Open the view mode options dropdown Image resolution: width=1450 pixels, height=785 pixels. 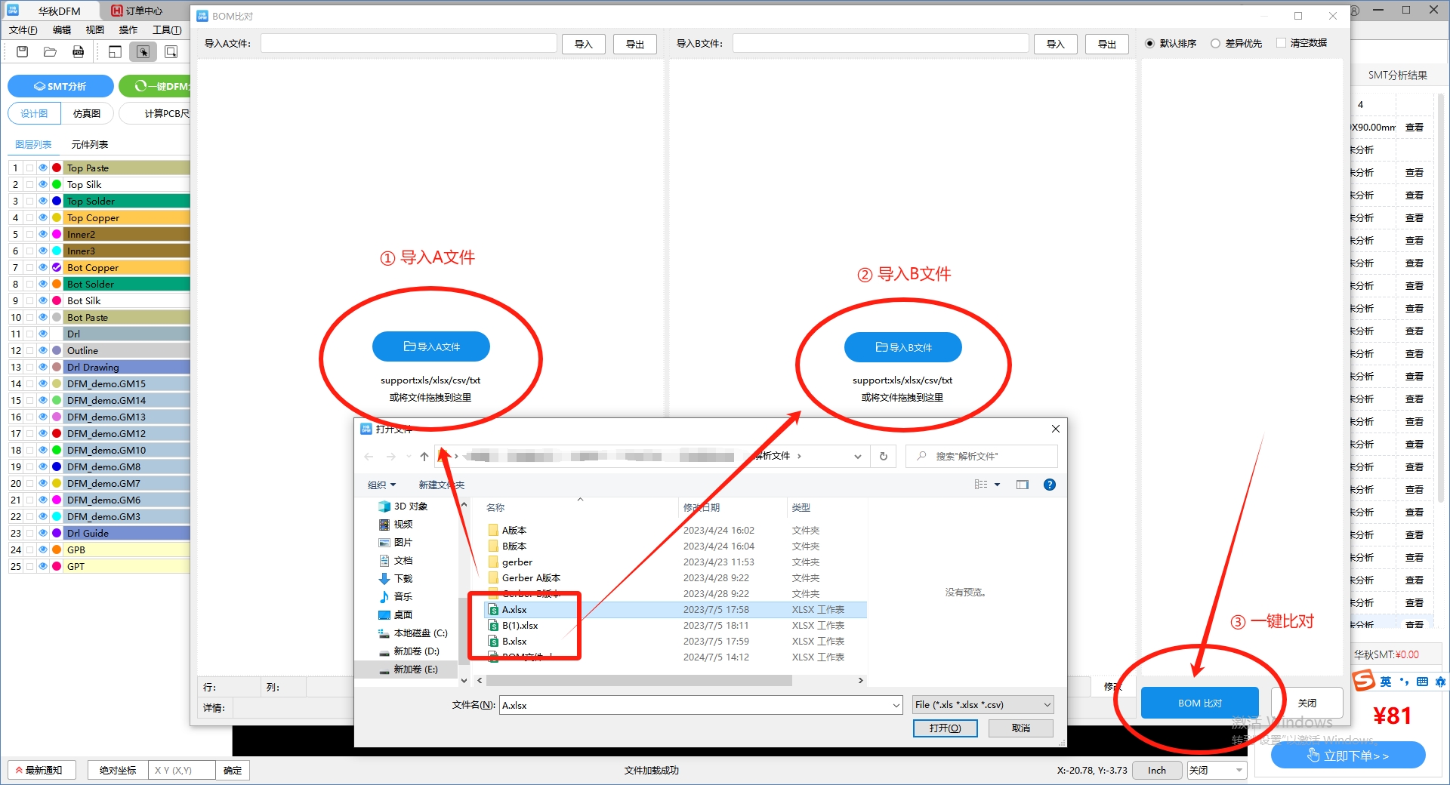coord(997,485)
